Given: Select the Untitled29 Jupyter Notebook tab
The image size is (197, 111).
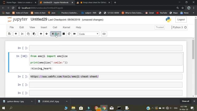Looking at the screenshot, I should pyautogui.click(x=56, y=2).
